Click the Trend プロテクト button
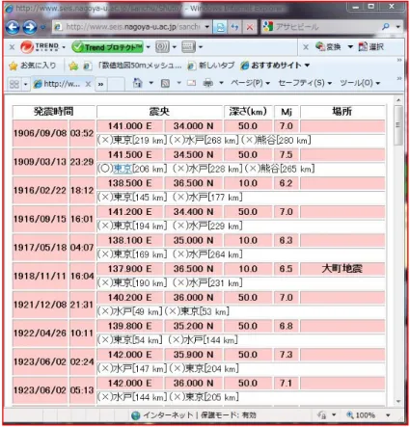 click(x=107, y=47)
